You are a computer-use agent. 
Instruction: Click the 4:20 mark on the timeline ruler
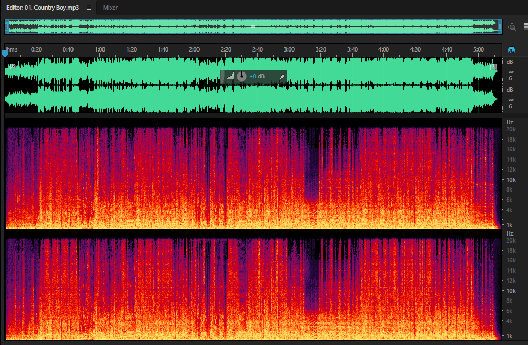click(x=415, y=49)
